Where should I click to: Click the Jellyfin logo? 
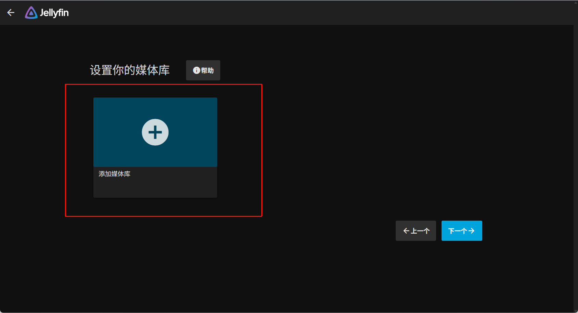click(x=47, y=13)
